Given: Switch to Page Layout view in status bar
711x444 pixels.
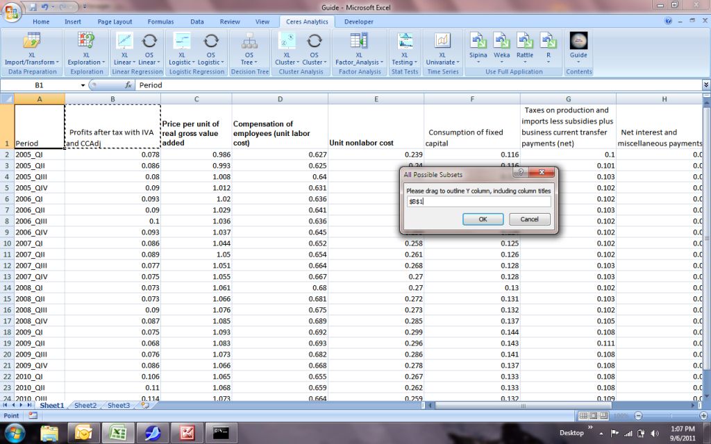Looking at the screenshot, I should [x=594, y=416].
